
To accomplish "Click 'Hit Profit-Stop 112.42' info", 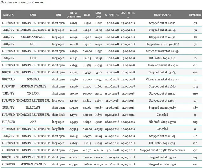I will pos(162,58).
